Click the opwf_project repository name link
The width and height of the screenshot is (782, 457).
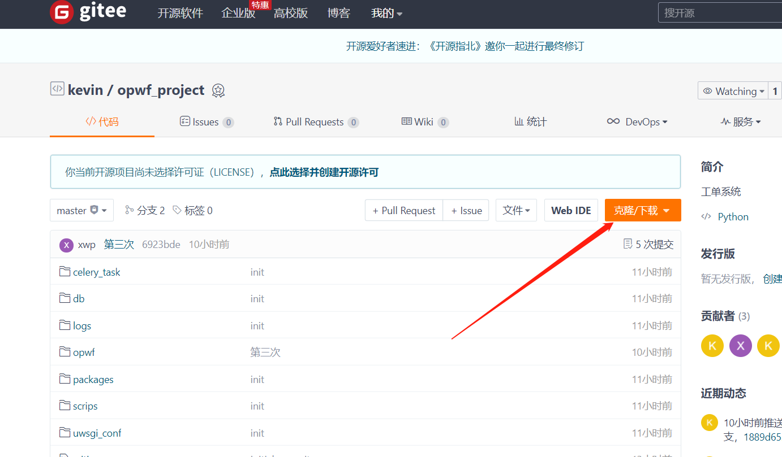[x=161, y=90]
